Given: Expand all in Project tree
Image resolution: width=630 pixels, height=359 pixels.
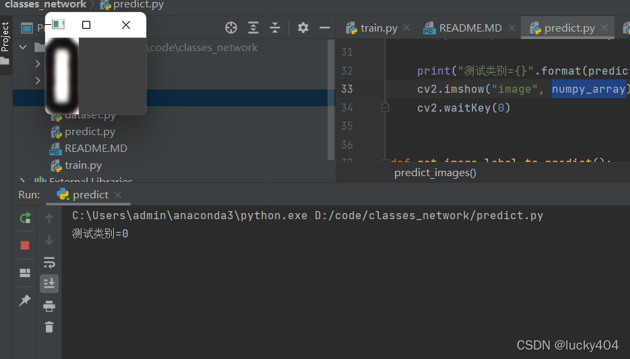Looking at the screenshot, I should click(x=253, y=28).
